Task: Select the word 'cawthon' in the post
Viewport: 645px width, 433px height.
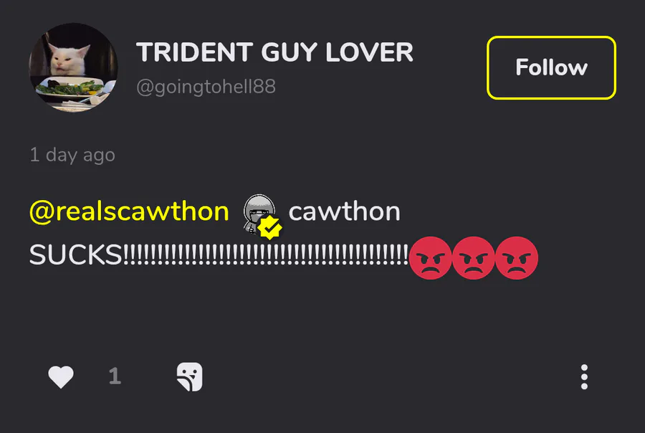Action: click(344, 211)
